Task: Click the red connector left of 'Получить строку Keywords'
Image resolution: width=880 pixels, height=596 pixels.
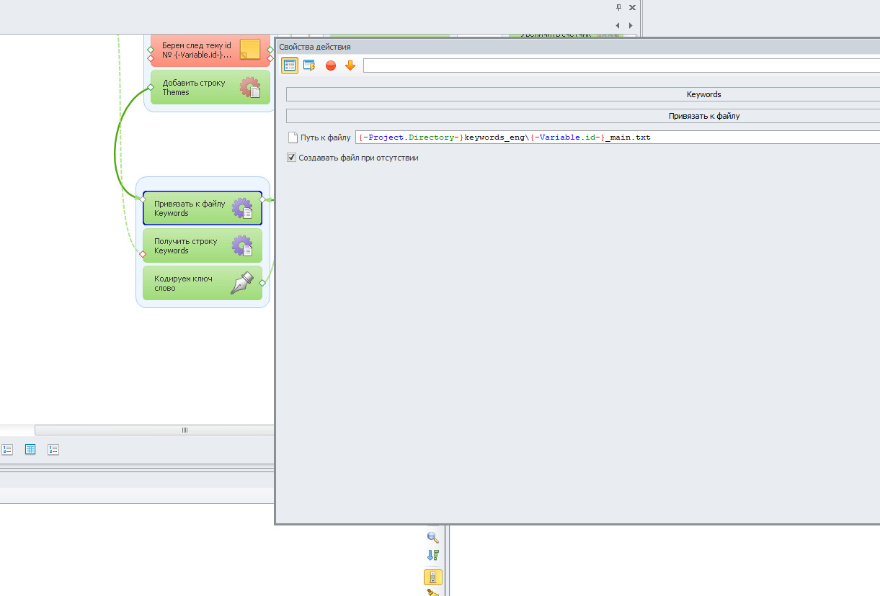Action: pyautogui.click(x=143, y=253)
